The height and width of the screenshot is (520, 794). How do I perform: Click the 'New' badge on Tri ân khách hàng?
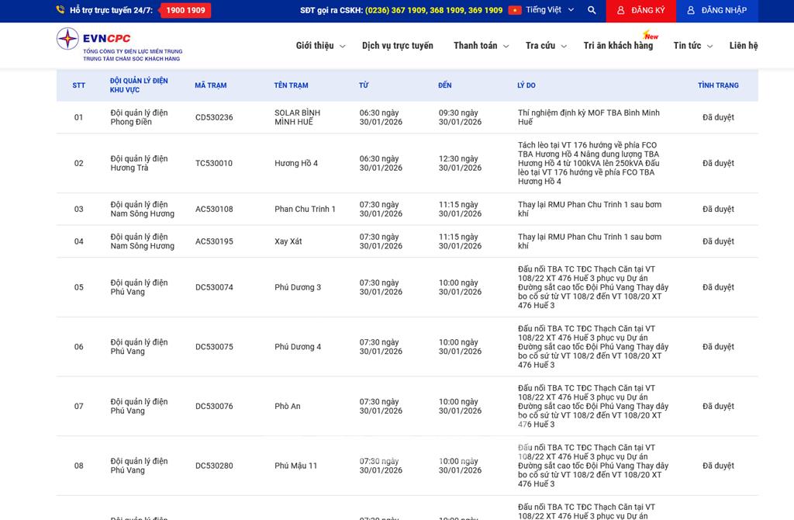point(650,35)
